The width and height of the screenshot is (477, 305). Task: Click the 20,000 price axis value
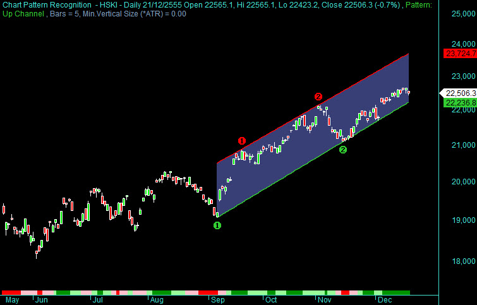(x=463, y=181)
